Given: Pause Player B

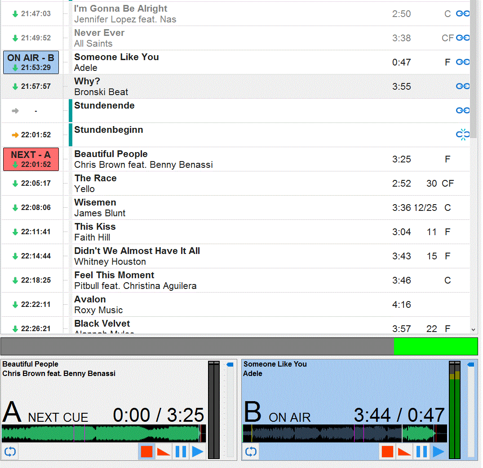Looking at the screenshot, I should pyautogui.click(x=421, y=451).
